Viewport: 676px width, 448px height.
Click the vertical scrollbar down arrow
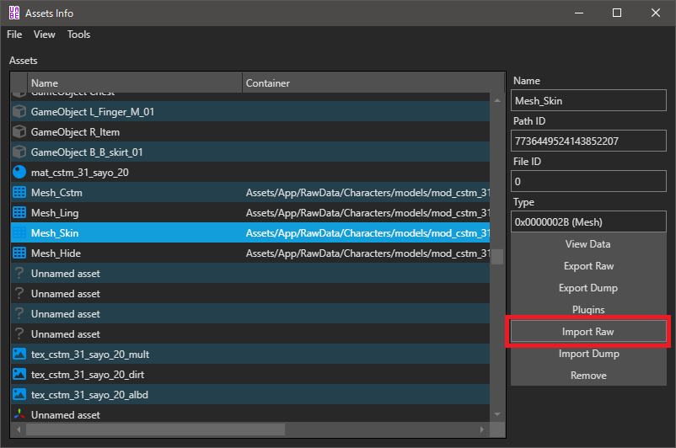[x=497, y=414]
